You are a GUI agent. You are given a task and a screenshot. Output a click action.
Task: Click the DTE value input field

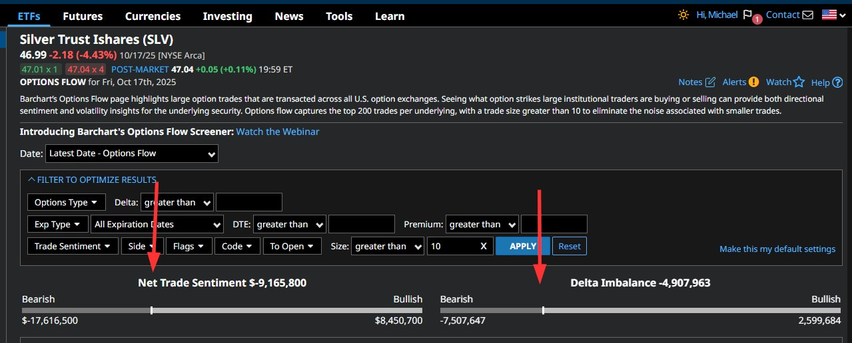click(362, 224)
